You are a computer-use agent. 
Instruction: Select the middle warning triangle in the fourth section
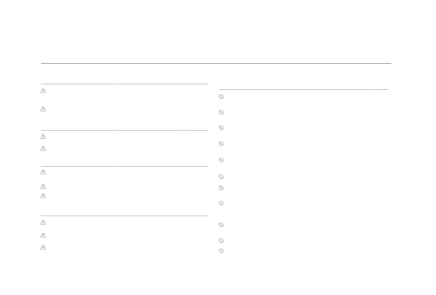43,235
